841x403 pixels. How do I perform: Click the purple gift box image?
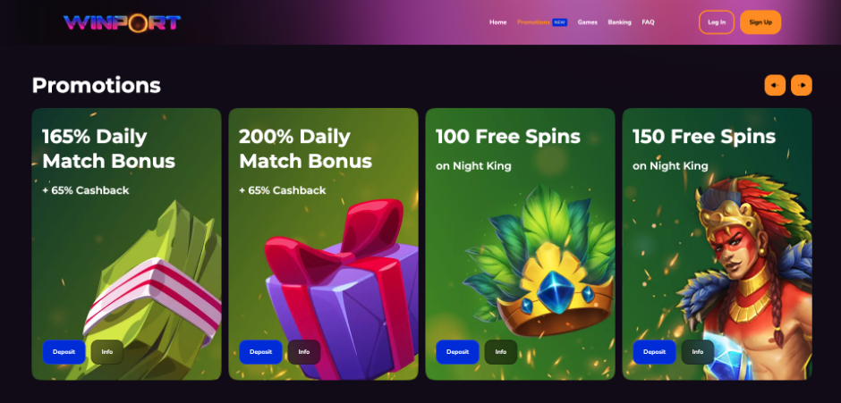342,290
